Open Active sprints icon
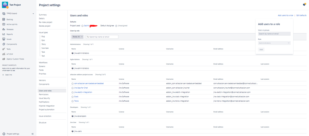 point(4,24)
